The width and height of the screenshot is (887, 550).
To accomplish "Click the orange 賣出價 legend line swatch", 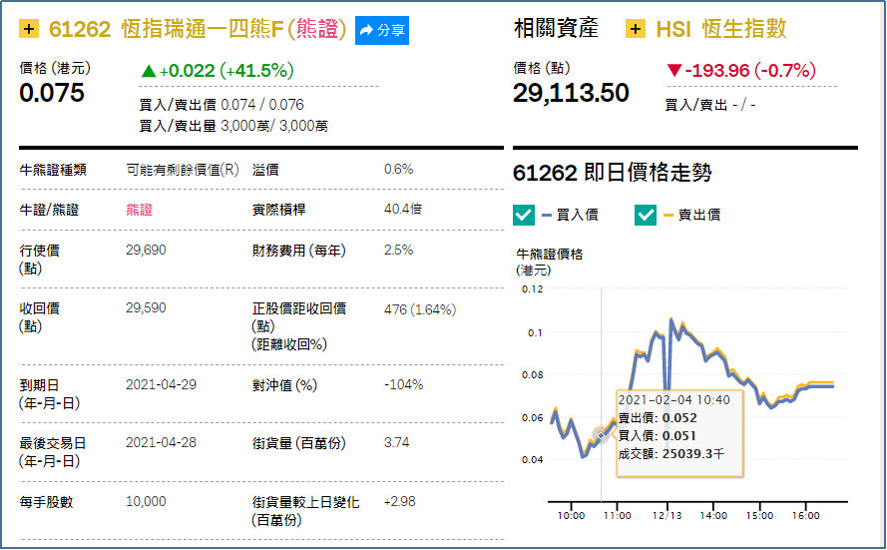I will coord(668,215).
